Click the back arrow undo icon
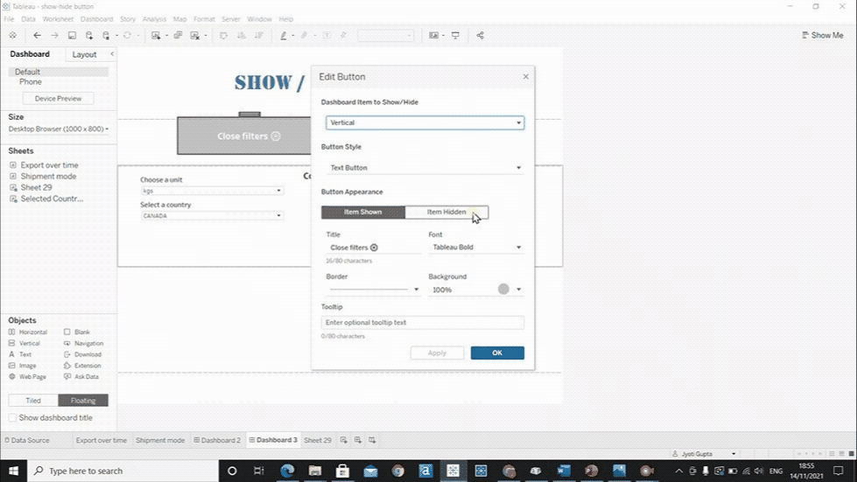Screen dimensions: 857x482 (x=37, y=36)
